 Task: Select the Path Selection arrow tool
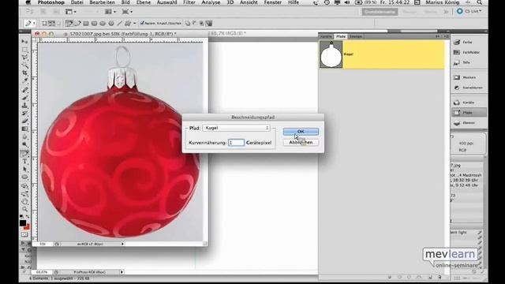point(24,170)
